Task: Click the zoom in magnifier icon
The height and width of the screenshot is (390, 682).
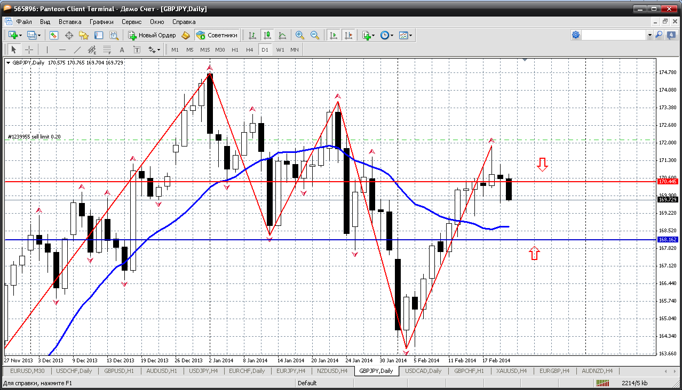Action: coord(300,35)
